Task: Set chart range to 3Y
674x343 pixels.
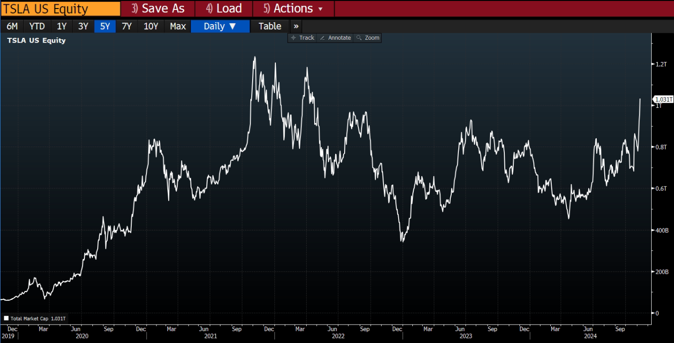Action: 83,26
